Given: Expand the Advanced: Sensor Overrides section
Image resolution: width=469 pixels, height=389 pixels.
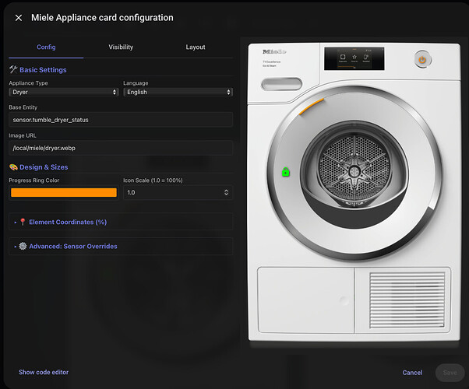Looking at the screenshot, I should pyautogui.click(x=121, y=246).
